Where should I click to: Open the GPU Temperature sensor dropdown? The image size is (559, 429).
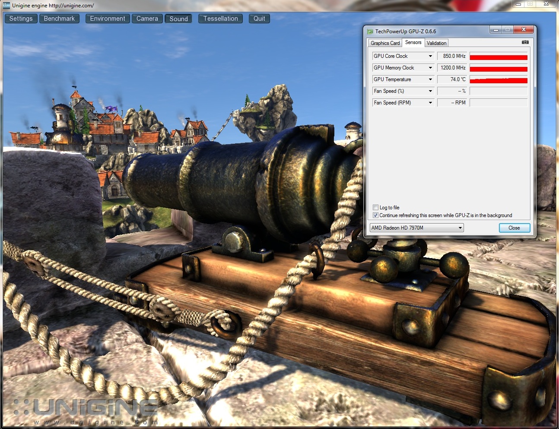(430, 79)
